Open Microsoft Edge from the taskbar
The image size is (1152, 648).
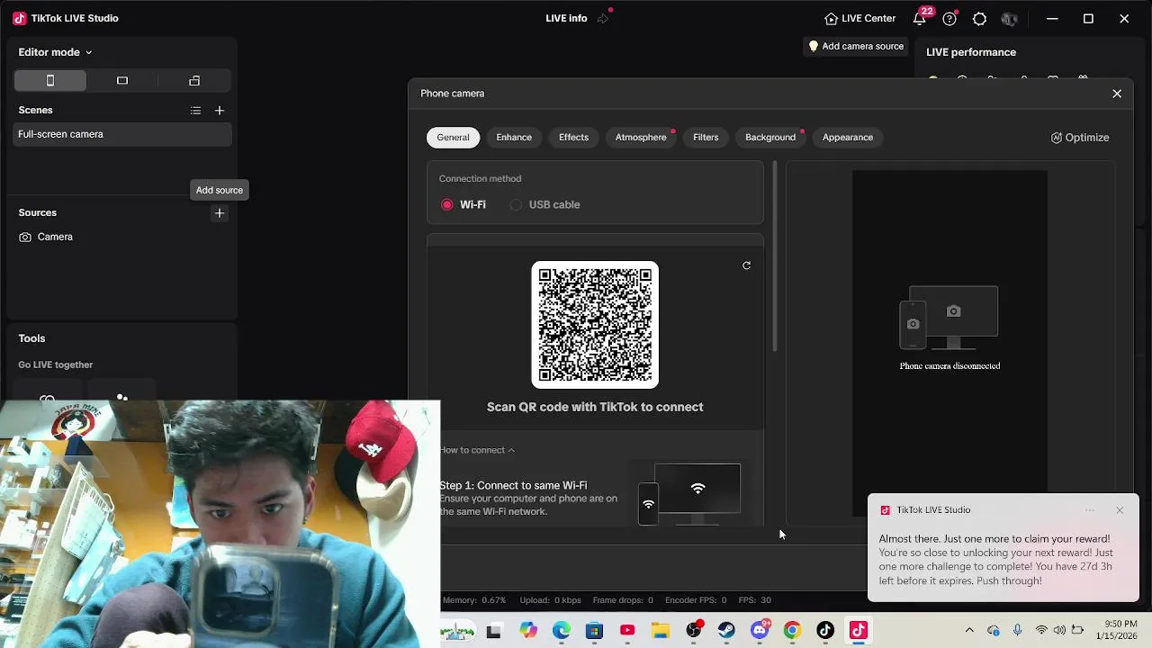(562, 631)
